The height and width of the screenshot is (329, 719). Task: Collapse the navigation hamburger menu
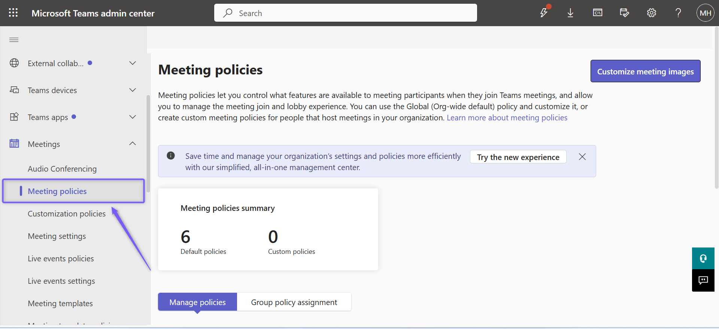pos(14,40)
